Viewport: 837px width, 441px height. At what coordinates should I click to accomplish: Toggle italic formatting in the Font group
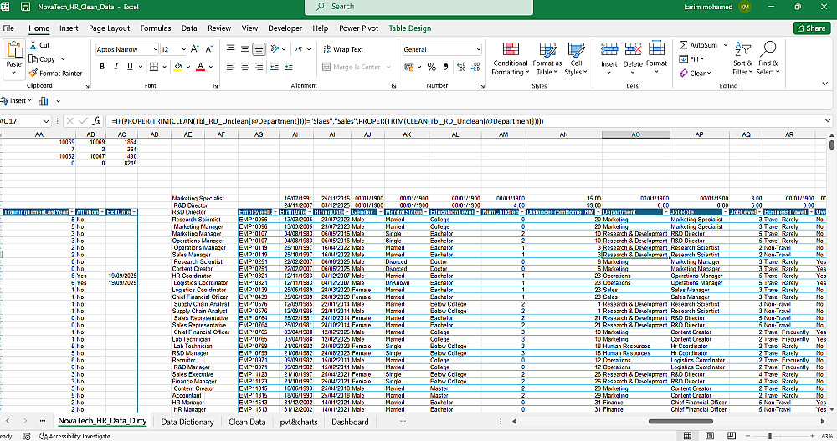pyautogui.click(x=116, y=66)
